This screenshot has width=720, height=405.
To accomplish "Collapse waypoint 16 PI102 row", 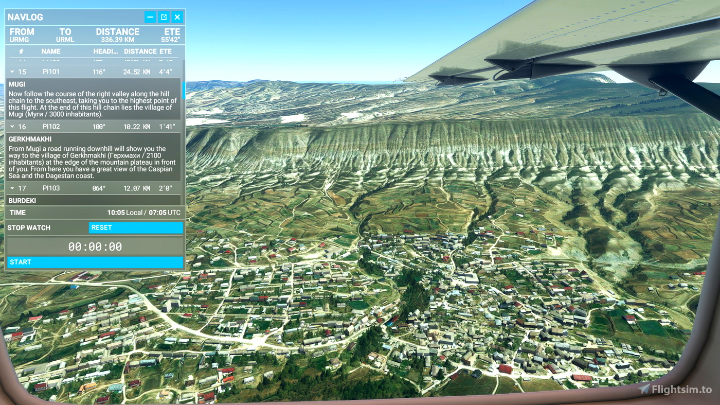I will click(x=12, y=127).
